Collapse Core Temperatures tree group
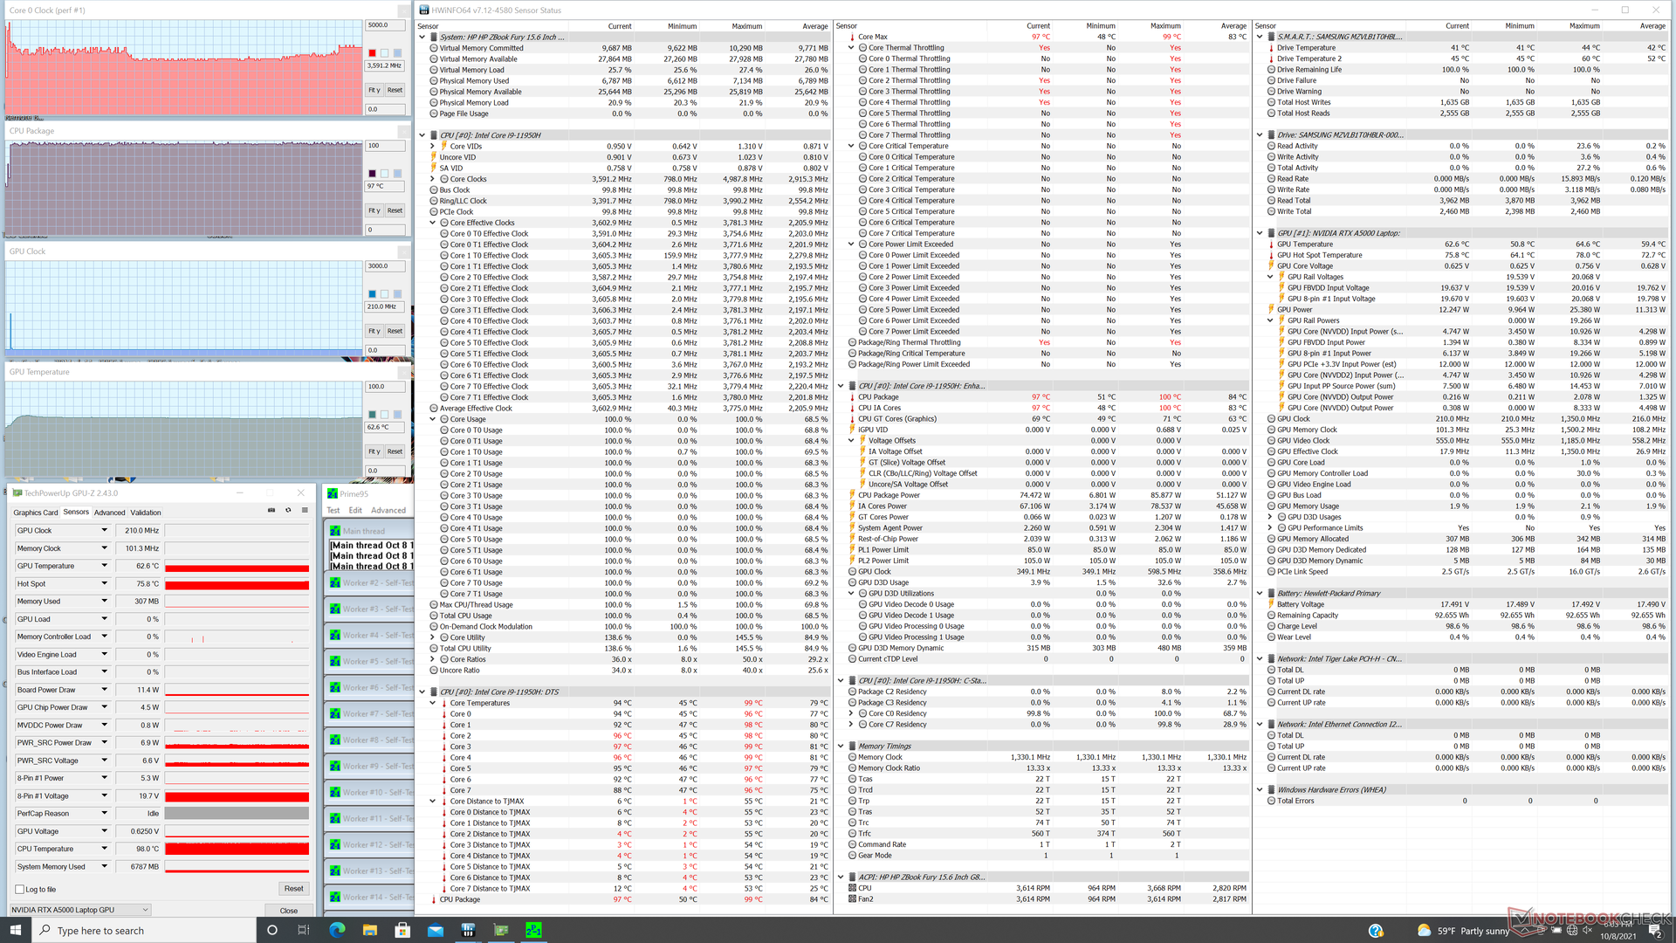This screenshot has height=943, width=1676. [x=433, y=703]
